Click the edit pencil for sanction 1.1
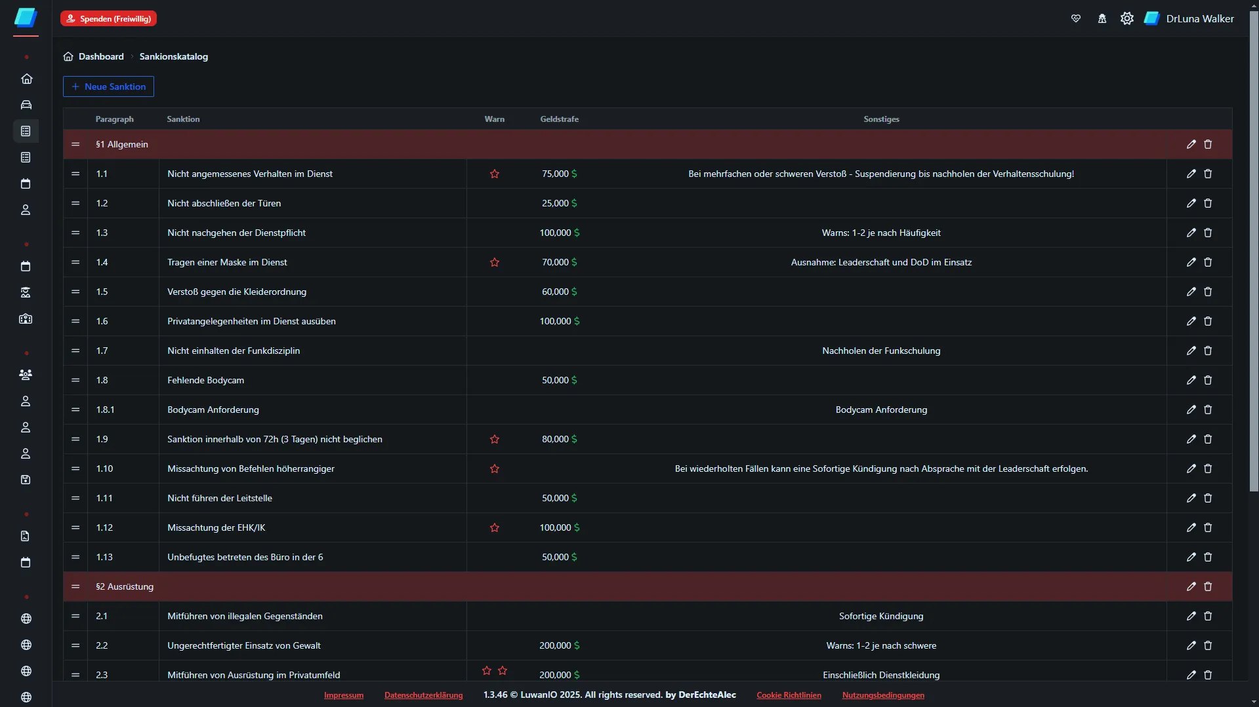 pyautogui.click(x=1191, y=174)
